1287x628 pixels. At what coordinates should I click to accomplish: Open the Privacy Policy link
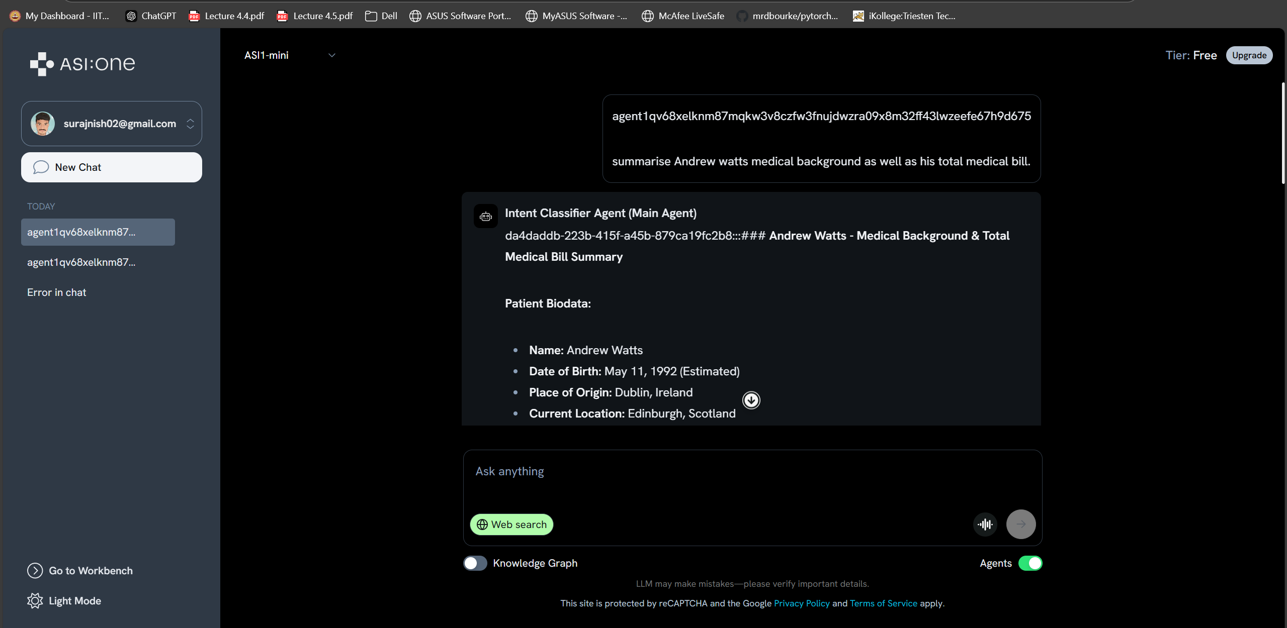tap(801, 603)
